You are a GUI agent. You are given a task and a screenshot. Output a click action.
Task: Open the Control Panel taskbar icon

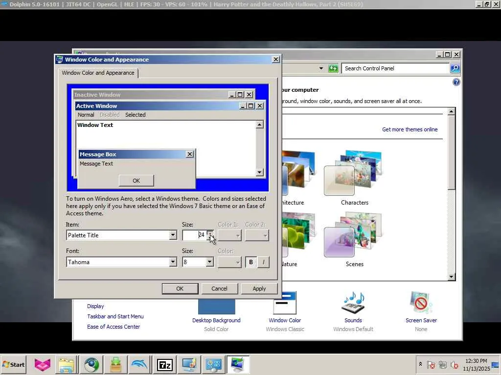point(213,364)
